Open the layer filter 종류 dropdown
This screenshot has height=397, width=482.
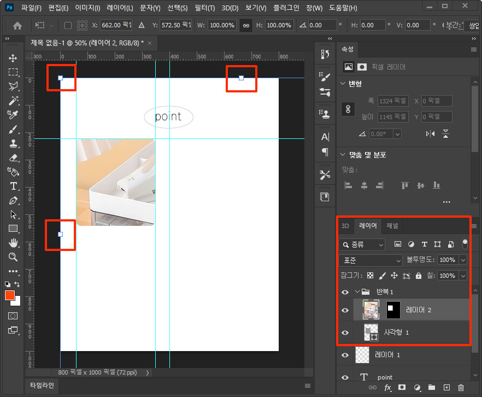click(362, 245)
